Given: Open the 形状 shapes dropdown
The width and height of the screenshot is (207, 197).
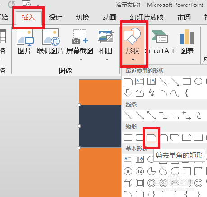Looking at the screenshot, I should (133, 45).
